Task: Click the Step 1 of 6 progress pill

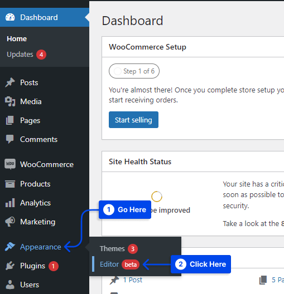Action: pyautogui.click(x=134, y=71)
